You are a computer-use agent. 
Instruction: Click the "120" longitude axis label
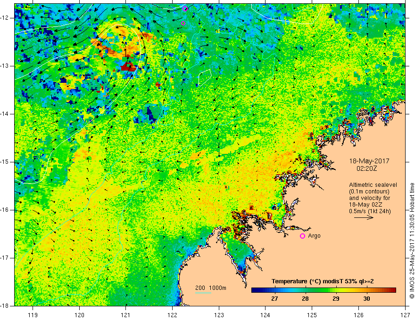79,315
